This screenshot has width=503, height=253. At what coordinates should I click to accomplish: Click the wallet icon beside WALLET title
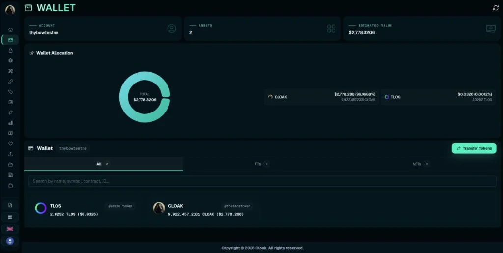point(28,8)
